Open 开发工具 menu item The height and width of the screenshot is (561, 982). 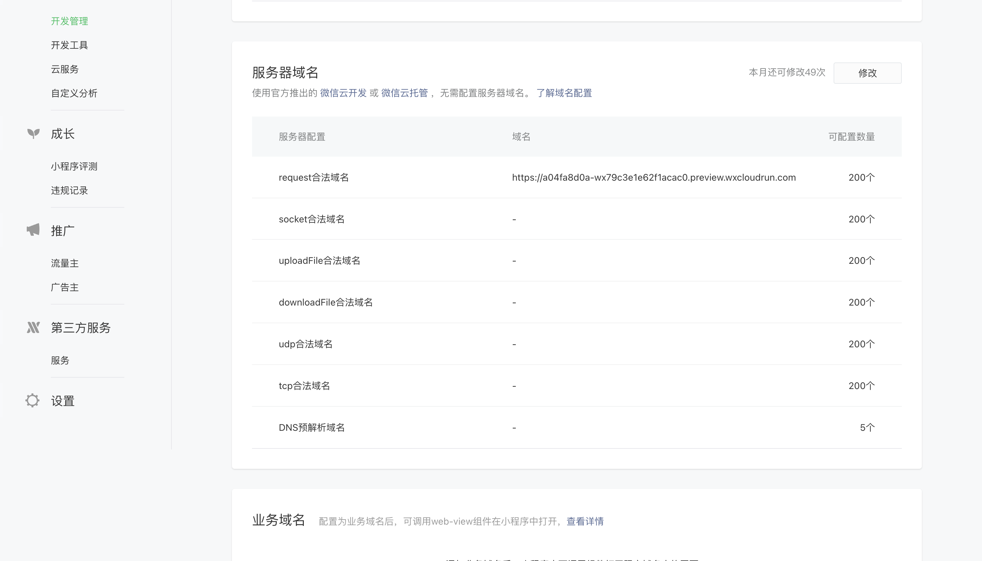click(70, 45)
